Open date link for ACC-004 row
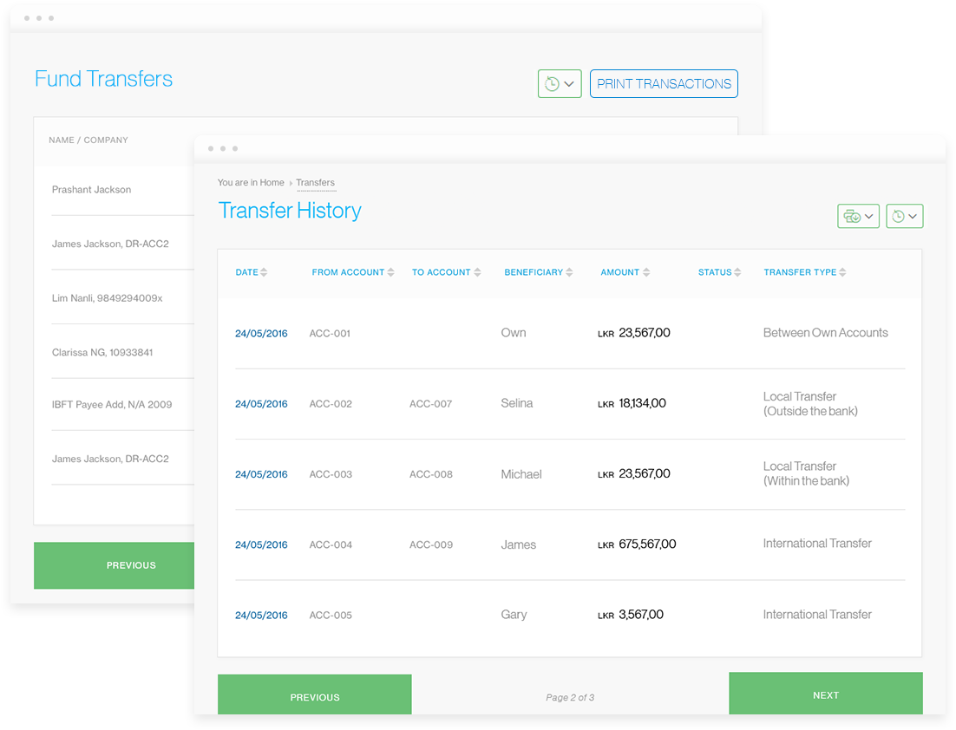The width and height of the screenshot is (956, 730). [x=261, y=544]
